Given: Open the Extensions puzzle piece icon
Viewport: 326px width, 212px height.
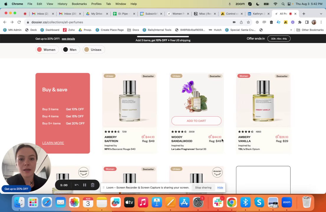Looking at the screenshot, I should 299,22.
